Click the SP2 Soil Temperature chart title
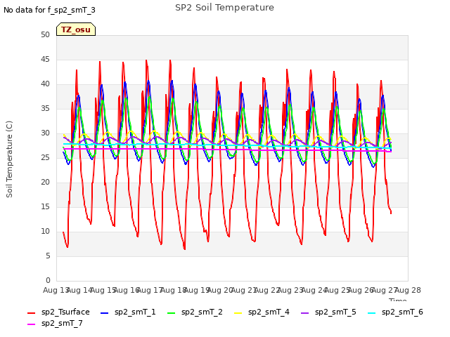The height and width of the screenshot is (337, 450). tap(224, 8)
